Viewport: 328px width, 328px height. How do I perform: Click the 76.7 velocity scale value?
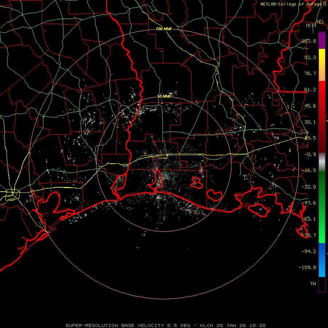[x=310, y=73]
